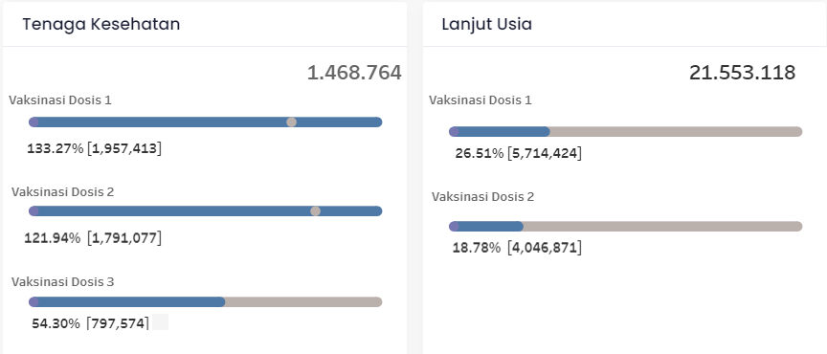Click the 18.78% [4,046,871] value label
Viewport: 827px width, 354px height.
(x=517, y=248)
